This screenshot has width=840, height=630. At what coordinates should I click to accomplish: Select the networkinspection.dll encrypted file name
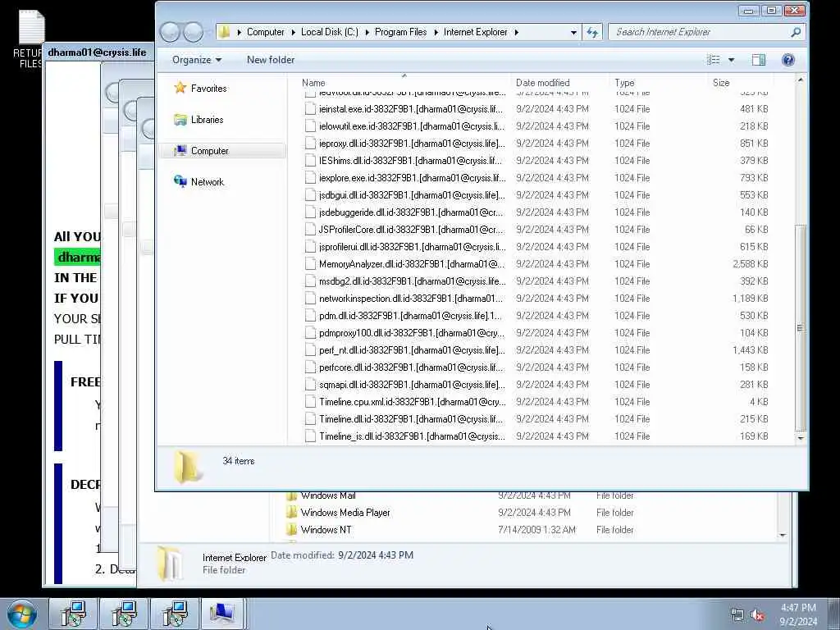point(411,299)
